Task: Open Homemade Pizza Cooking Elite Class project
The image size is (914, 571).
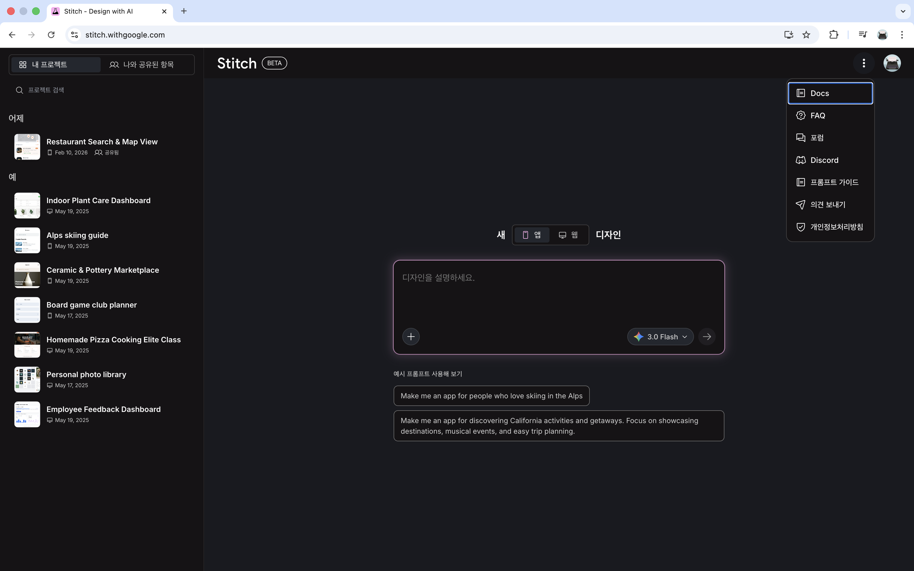Action: click(102, 345)
